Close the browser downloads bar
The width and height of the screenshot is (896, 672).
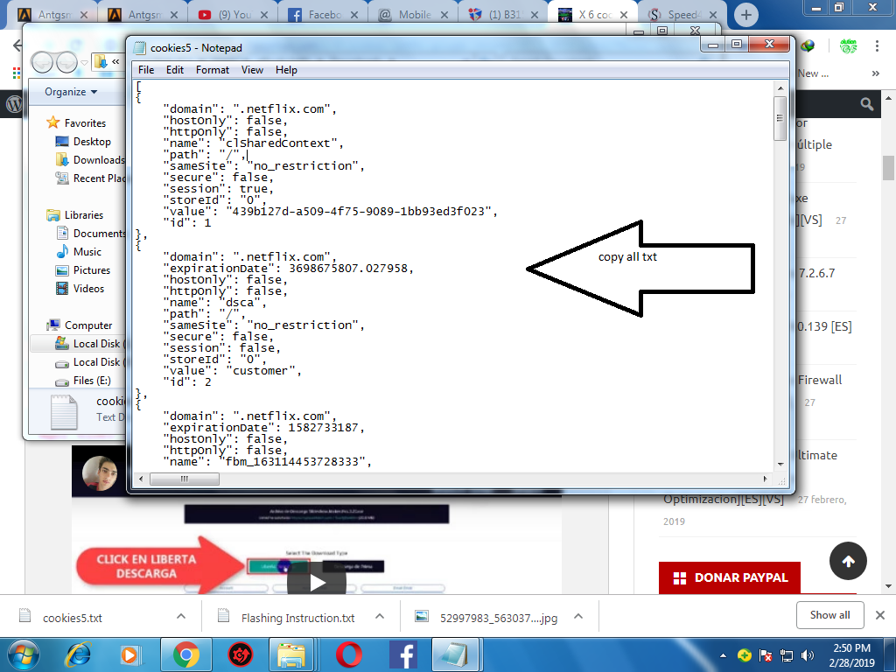pos(880,615)
